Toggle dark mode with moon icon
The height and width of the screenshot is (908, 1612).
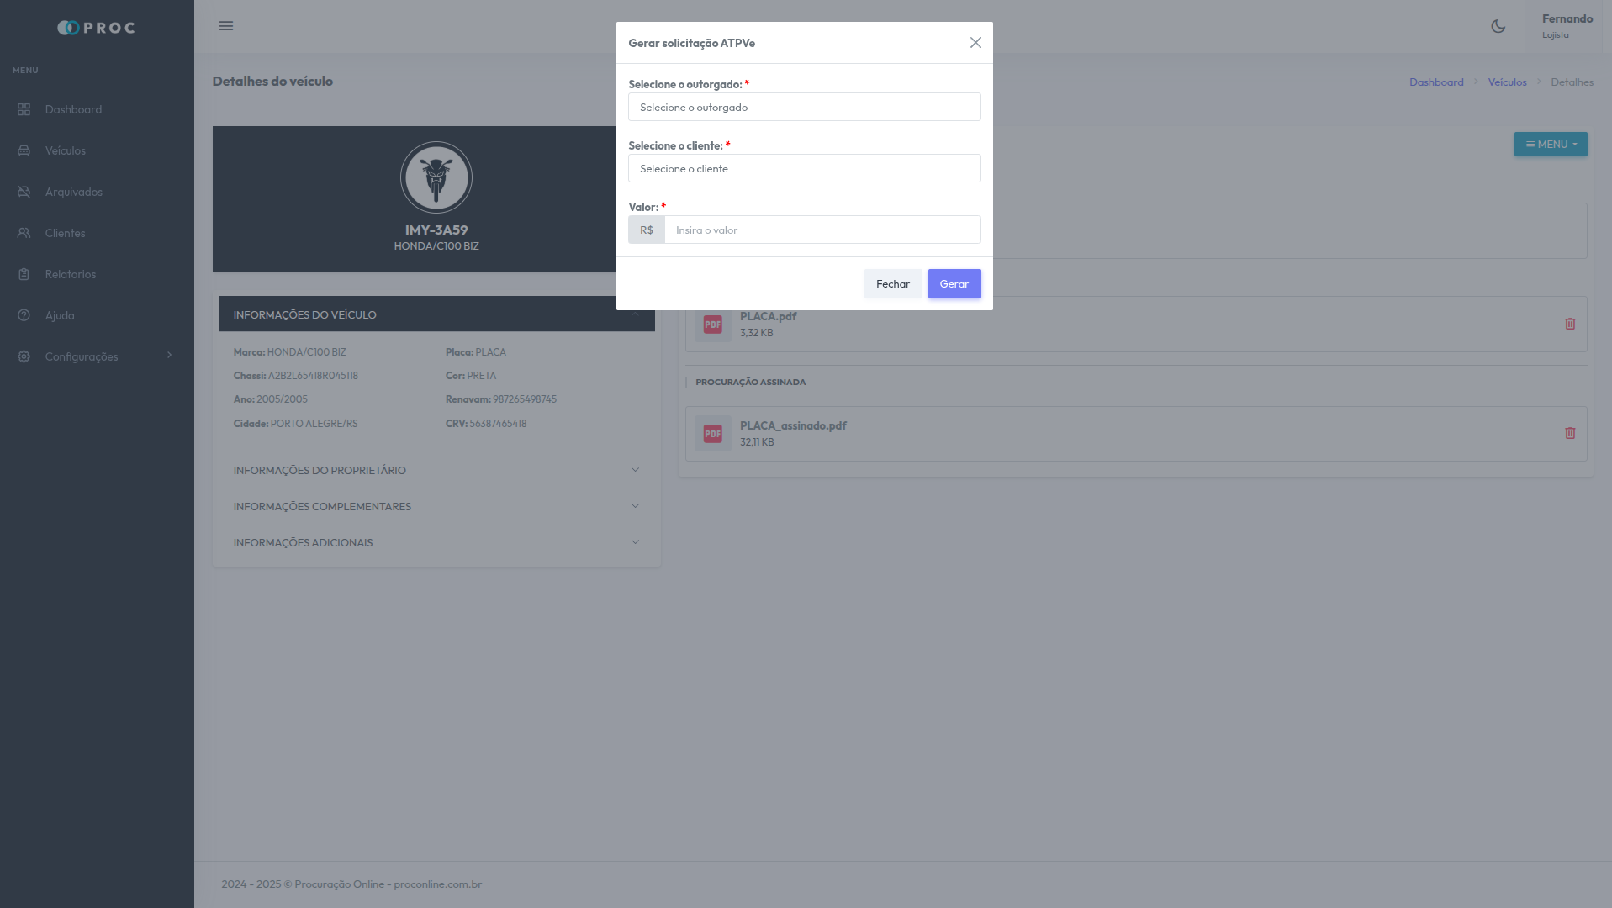(x=1498, y=26)
